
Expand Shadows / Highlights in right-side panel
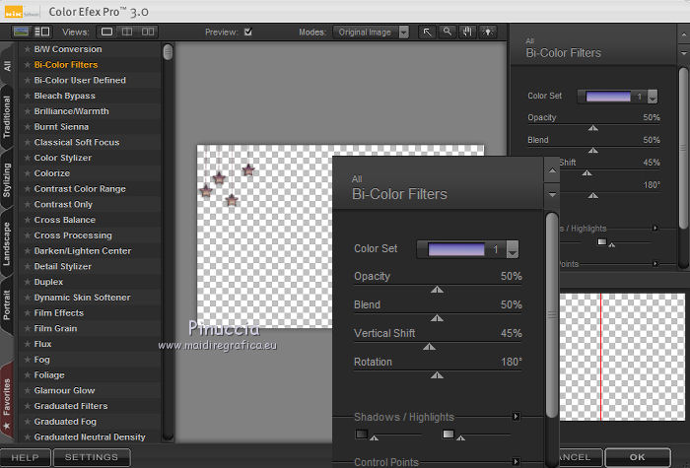point(655,228)
